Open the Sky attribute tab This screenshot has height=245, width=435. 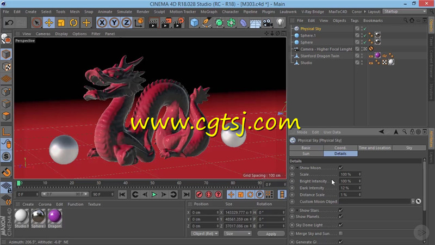[409, 148]
